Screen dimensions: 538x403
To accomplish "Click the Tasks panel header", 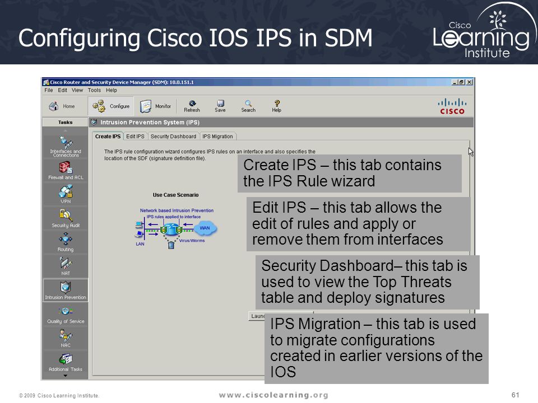I will [x=65, y=122].
